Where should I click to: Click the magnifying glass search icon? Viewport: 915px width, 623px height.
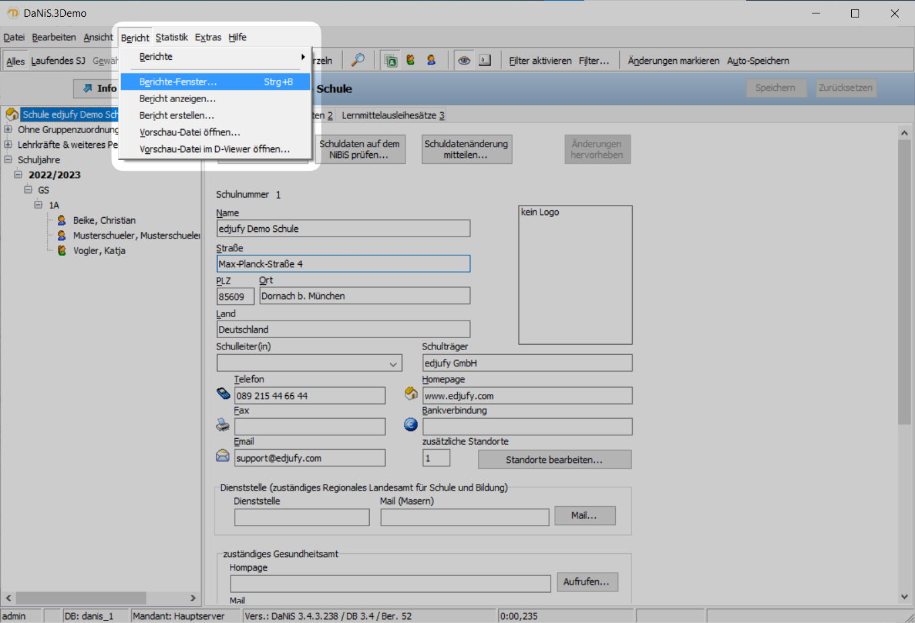point(358,60)
